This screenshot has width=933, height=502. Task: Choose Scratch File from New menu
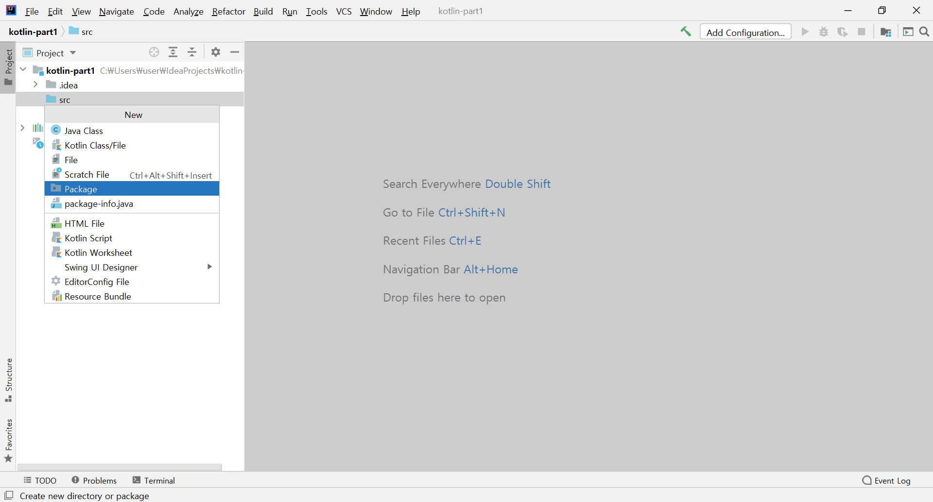pyautogui.click(x=132, y=174)
